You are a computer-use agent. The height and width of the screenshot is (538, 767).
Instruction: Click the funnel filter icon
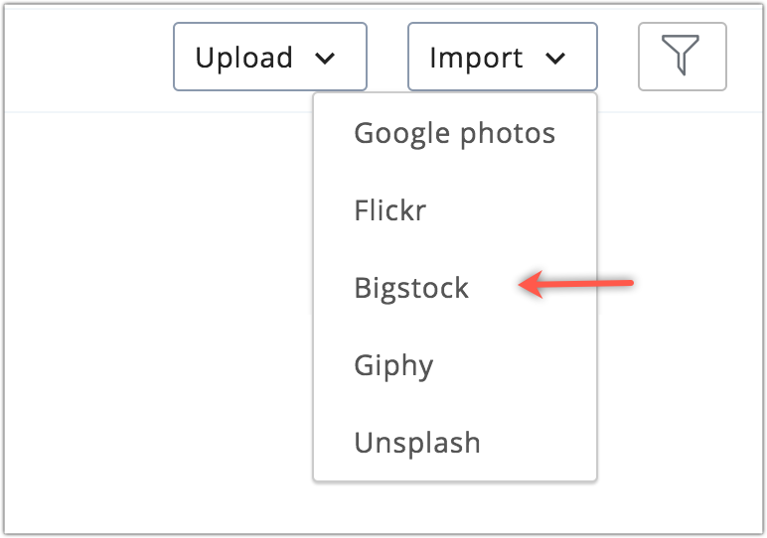[x=682, y=57]
